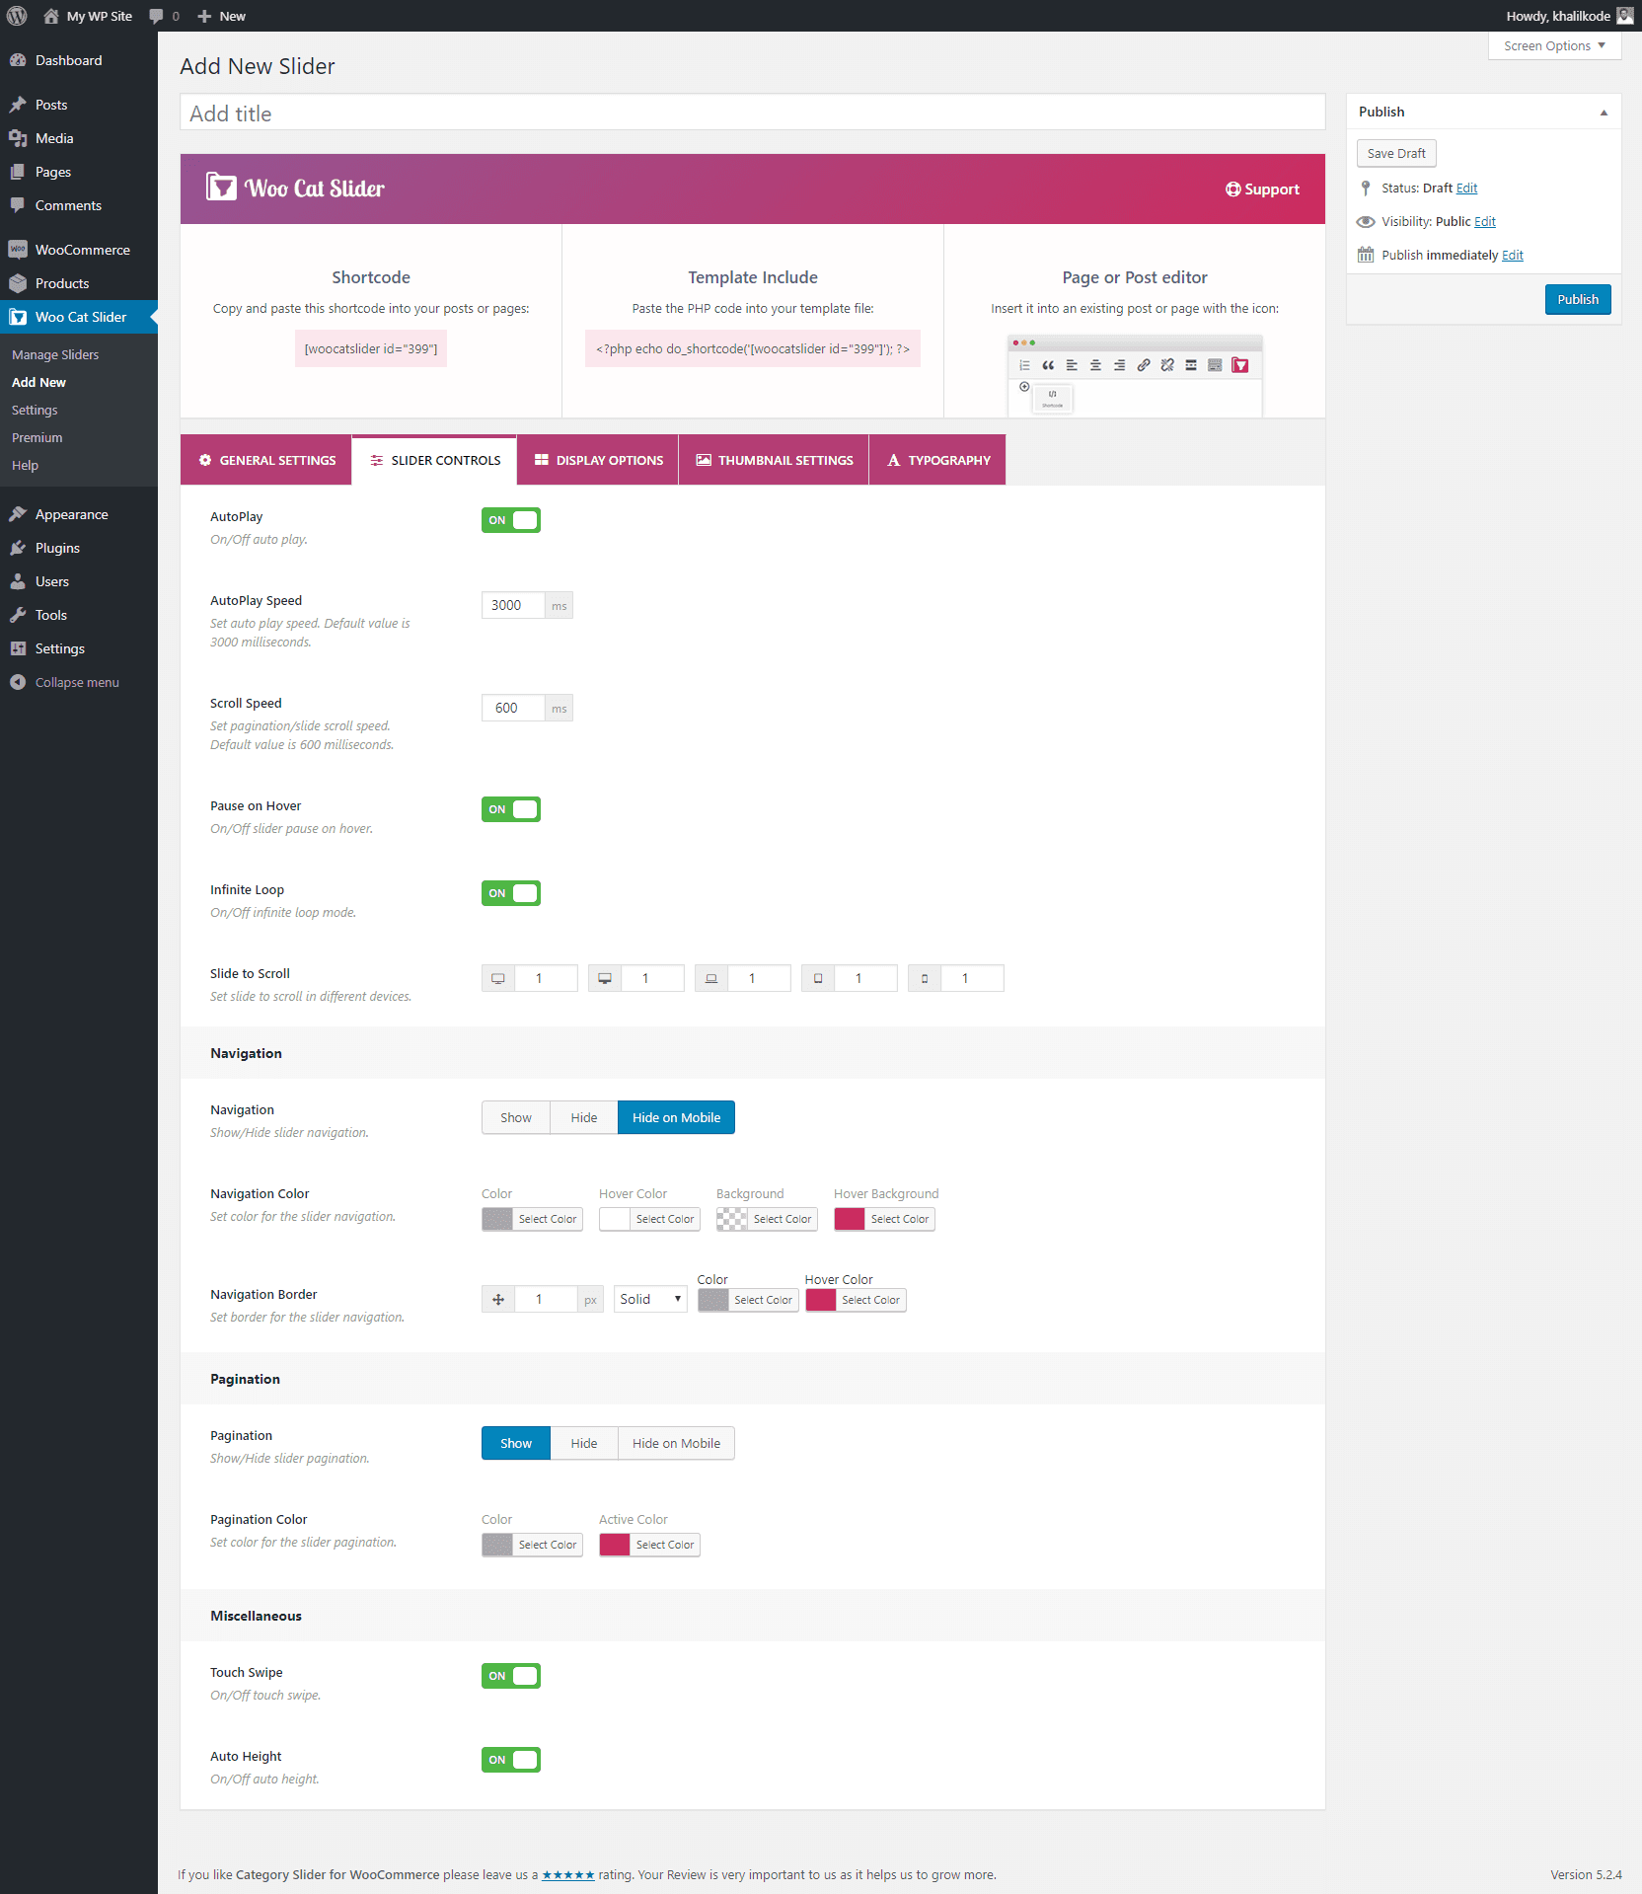Open the Plugins menu via its plug icon

(x=18, y=548)
